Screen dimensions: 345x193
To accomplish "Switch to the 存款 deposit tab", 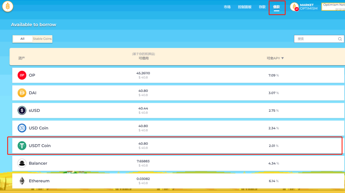I will click(x=262, y=7).
